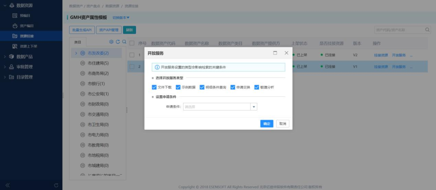Select 市住建局(5) in the category tree
This screenshot has width=436, height=190.
[x=98, y=63]
